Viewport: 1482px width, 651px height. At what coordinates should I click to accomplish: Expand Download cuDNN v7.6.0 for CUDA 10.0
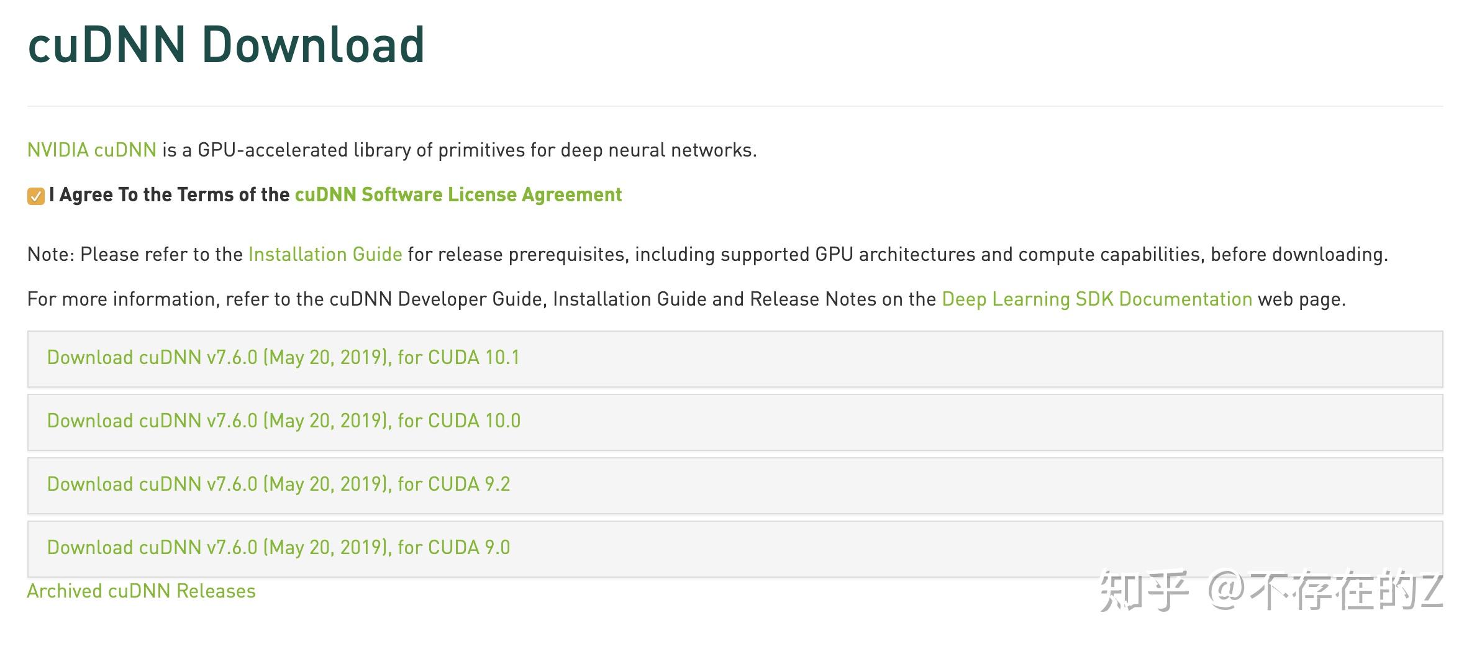(x=284, y=421)
